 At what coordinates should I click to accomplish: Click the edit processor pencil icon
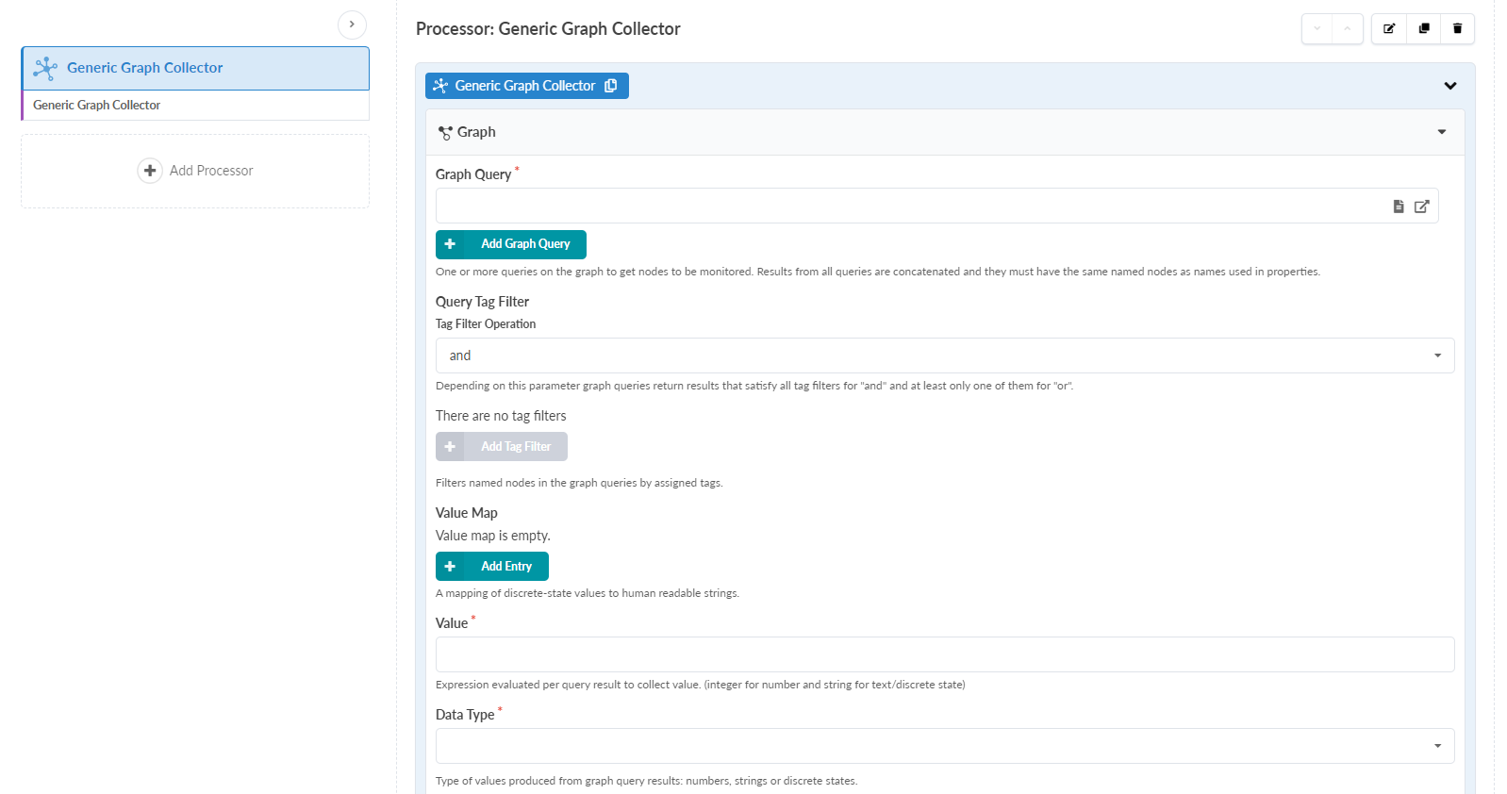[1389, 28]
